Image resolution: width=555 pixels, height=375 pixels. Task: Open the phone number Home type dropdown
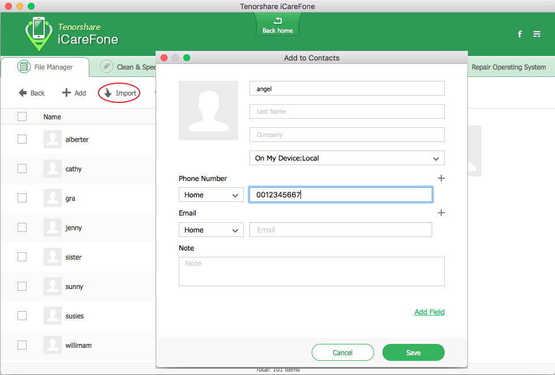coord(211,195)
